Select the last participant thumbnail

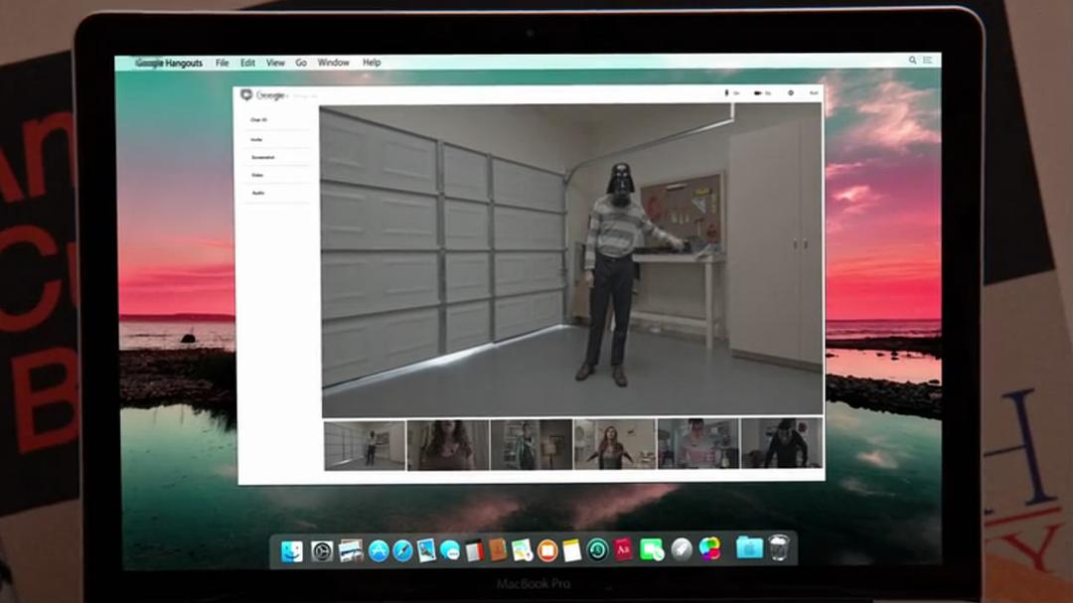[x=782, y=444]
